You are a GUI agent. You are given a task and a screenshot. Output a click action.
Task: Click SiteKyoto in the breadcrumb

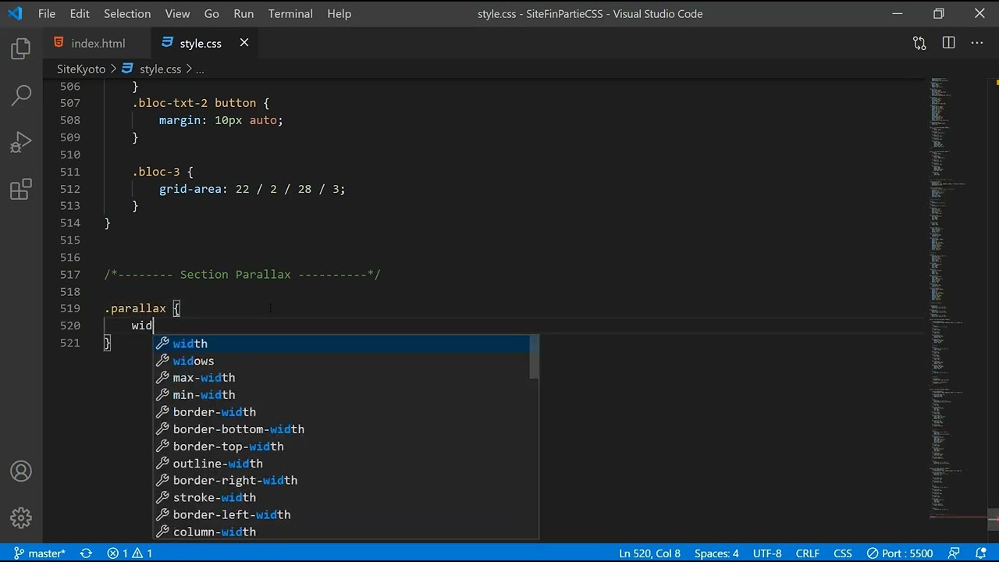click(x=81, y=69)
